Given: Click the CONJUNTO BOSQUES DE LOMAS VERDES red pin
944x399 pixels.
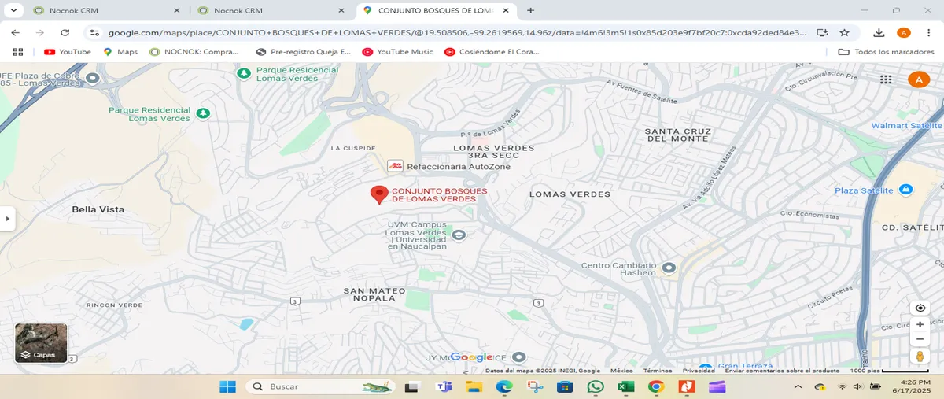Looking at the screenshot, I should (x=379, y=195).
